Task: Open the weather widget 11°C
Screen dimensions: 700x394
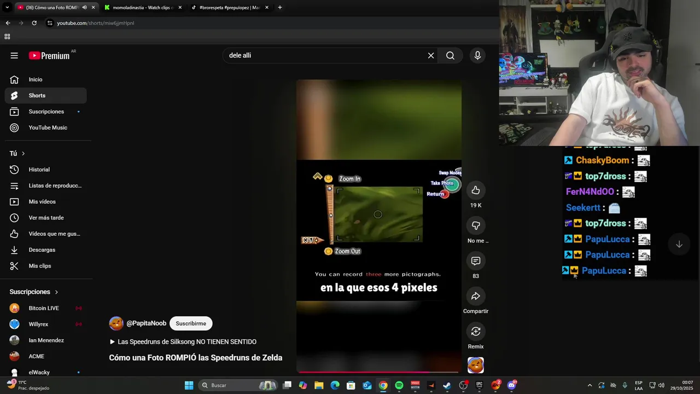Action: coord(28,385)
